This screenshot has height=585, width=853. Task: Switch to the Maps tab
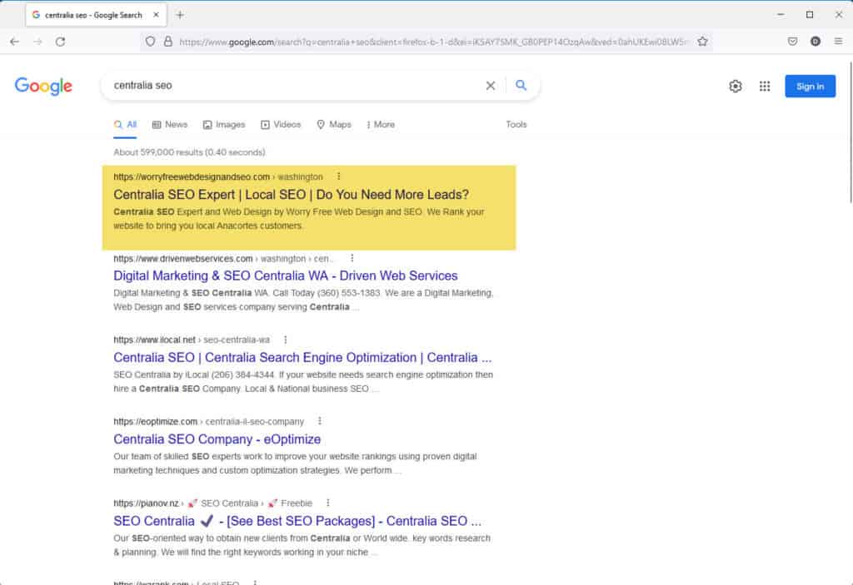[x=334, y=125]
